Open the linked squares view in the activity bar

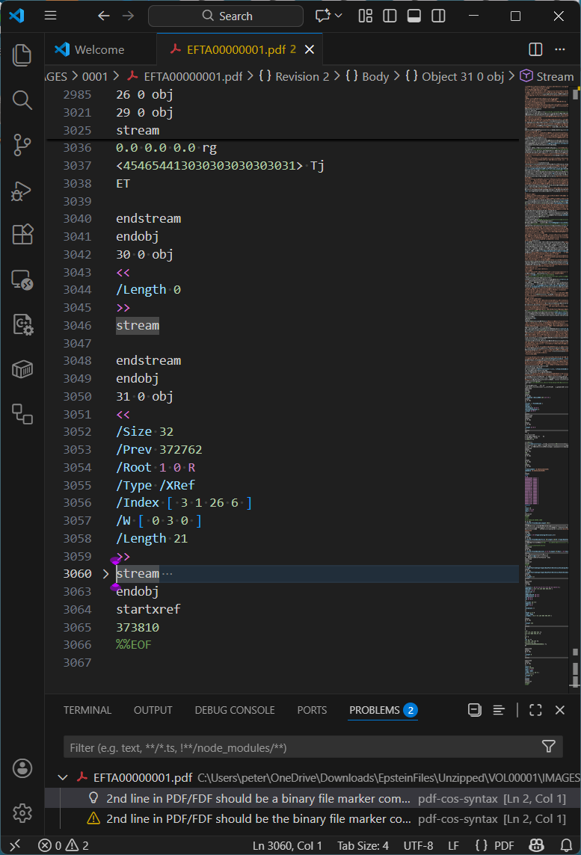(22, 414)
